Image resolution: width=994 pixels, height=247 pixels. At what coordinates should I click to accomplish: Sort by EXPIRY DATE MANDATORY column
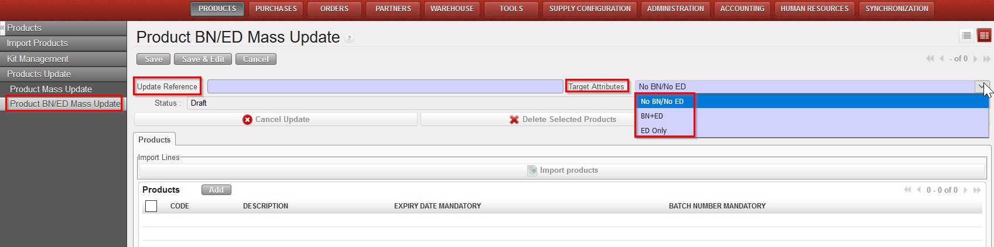click(x=438, y=206)
